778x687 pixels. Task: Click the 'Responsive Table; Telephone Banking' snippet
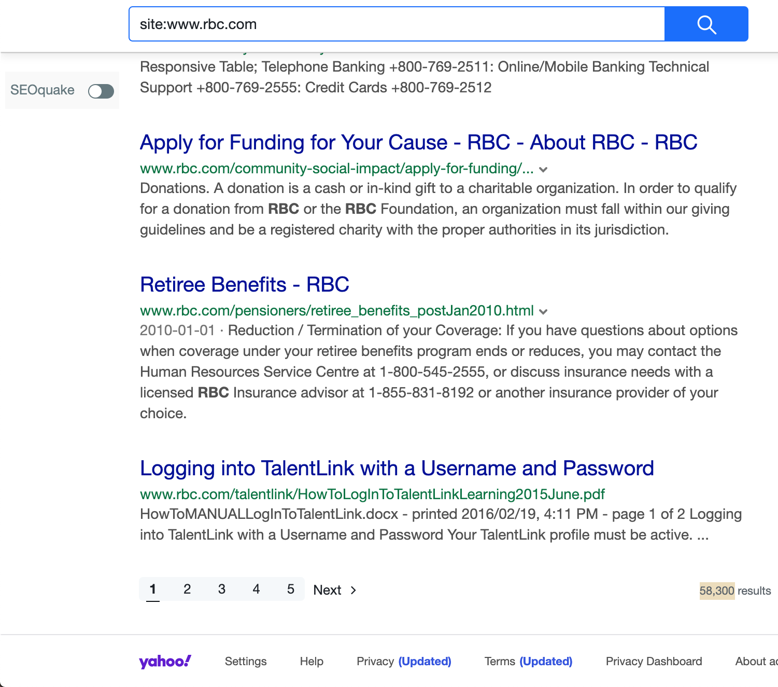click(x=425, y=77)
